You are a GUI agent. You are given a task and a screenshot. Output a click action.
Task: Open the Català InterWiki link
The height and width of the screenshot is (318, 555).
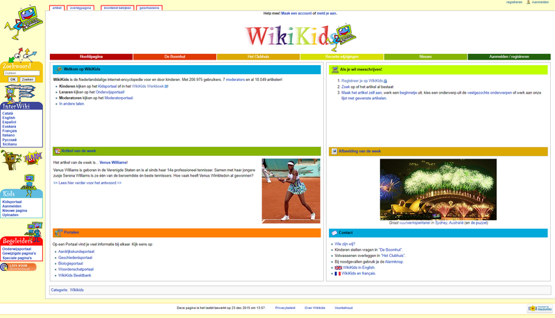[8, 114]
